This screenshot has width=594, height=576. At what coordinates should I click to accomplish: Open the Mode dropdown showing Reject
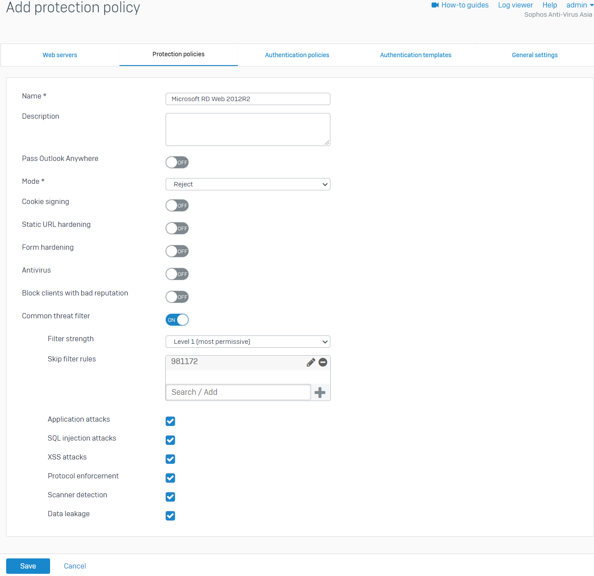[247, 184]
